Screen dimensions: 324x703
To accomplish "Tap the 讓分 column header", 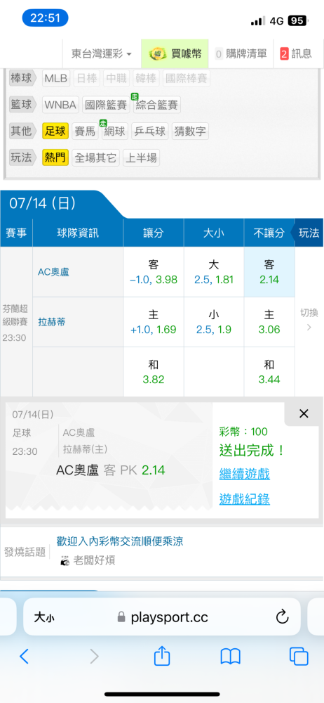I will [154, 233].
